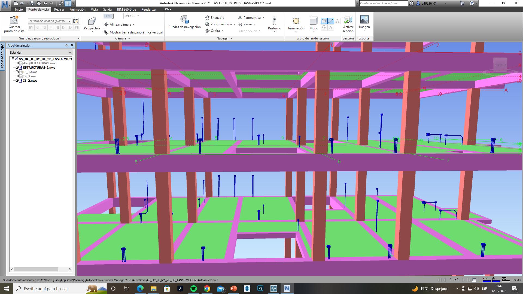Click Alinear cámara button
This screenshot has height=294, width=523.
(120, 24)
